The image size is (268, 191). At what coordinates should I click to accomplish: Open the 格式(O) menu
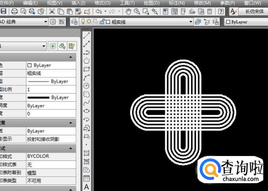[102, 3]
